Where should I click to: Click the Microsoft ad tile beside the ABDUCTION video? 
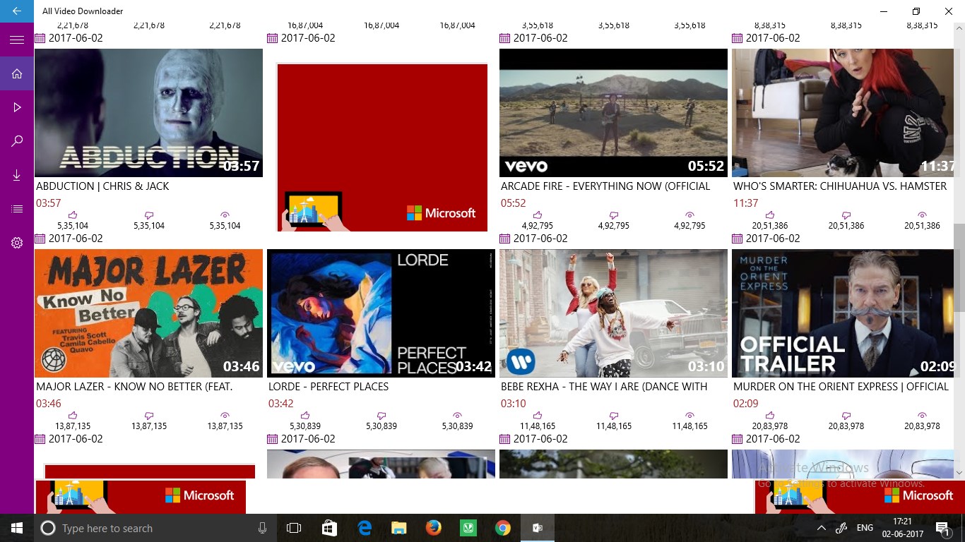tap(382, 147)
